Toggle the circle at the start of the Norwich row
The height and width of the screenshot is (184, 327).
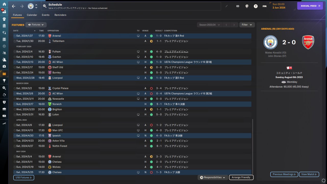pos(15,104)
